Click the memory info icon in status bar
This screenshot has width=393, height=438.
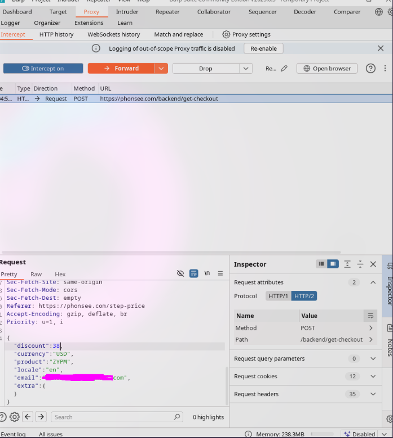248,434
